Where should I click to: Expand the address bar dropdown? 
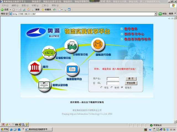pyautogui.click(x=156, y=14)
